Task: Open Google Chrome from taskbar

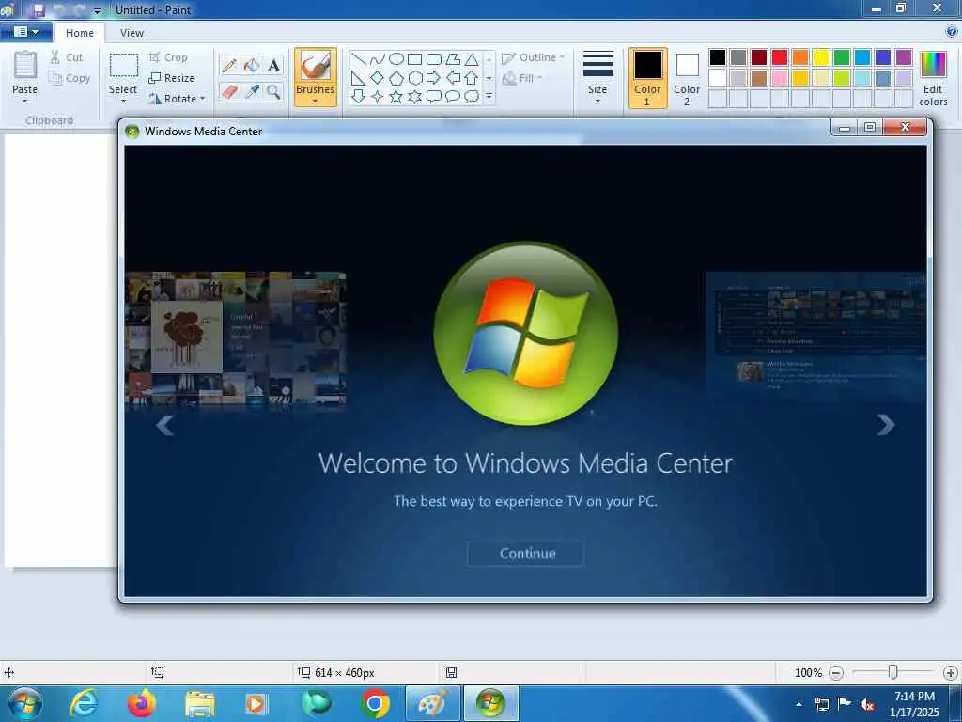Action: tap(375, 703)
